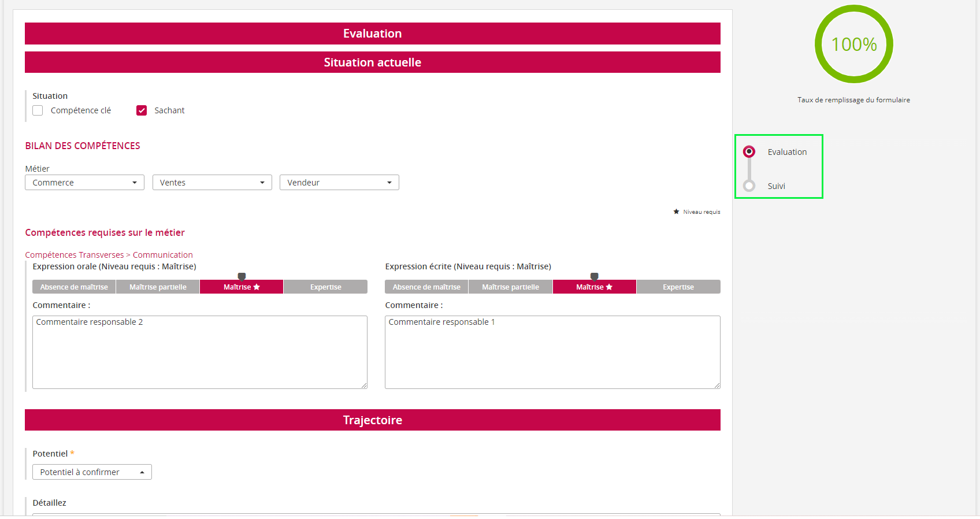Expand the Ventes dropdown

tap(212, 183)
